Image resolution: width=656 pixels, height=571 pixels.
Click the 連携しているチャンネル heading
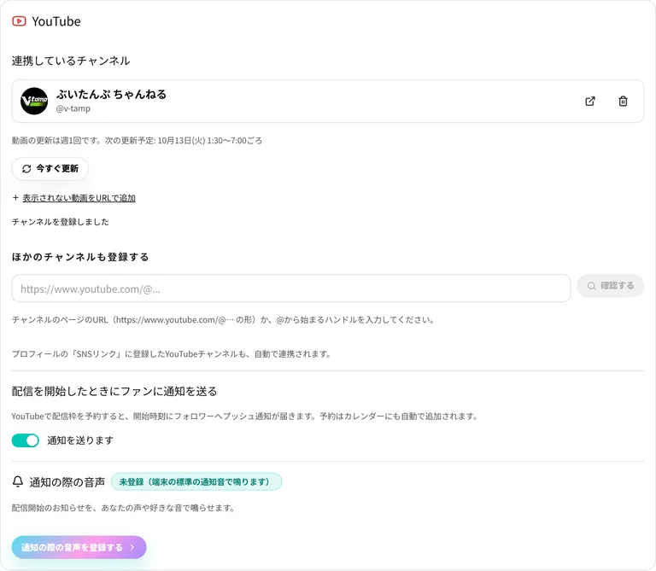pyautogui.click(x=71, y=61)
